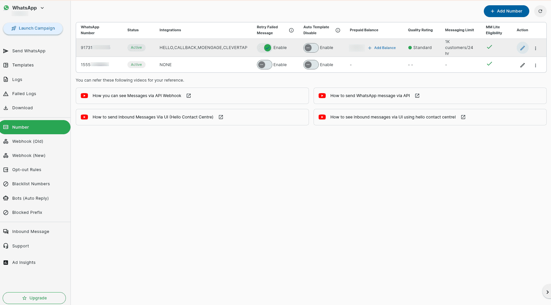Click the HELLO,CALLBACK,MOENGAGE,CLEVERTAP integrations cell
551x305 pixels.
coord(203,48)
